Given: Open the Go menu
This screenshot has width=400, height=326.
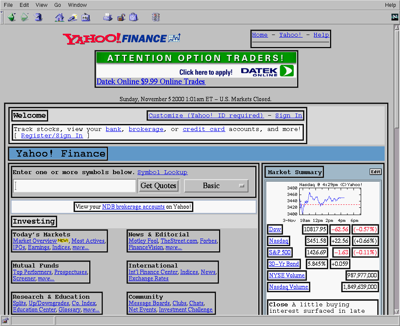Looking at the screenshot, I should [58, 5].
